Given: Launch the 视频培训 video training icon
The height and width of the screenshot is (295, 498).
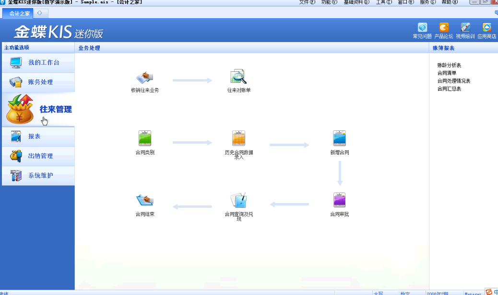Looking at the screenshot, I should 465,28.
